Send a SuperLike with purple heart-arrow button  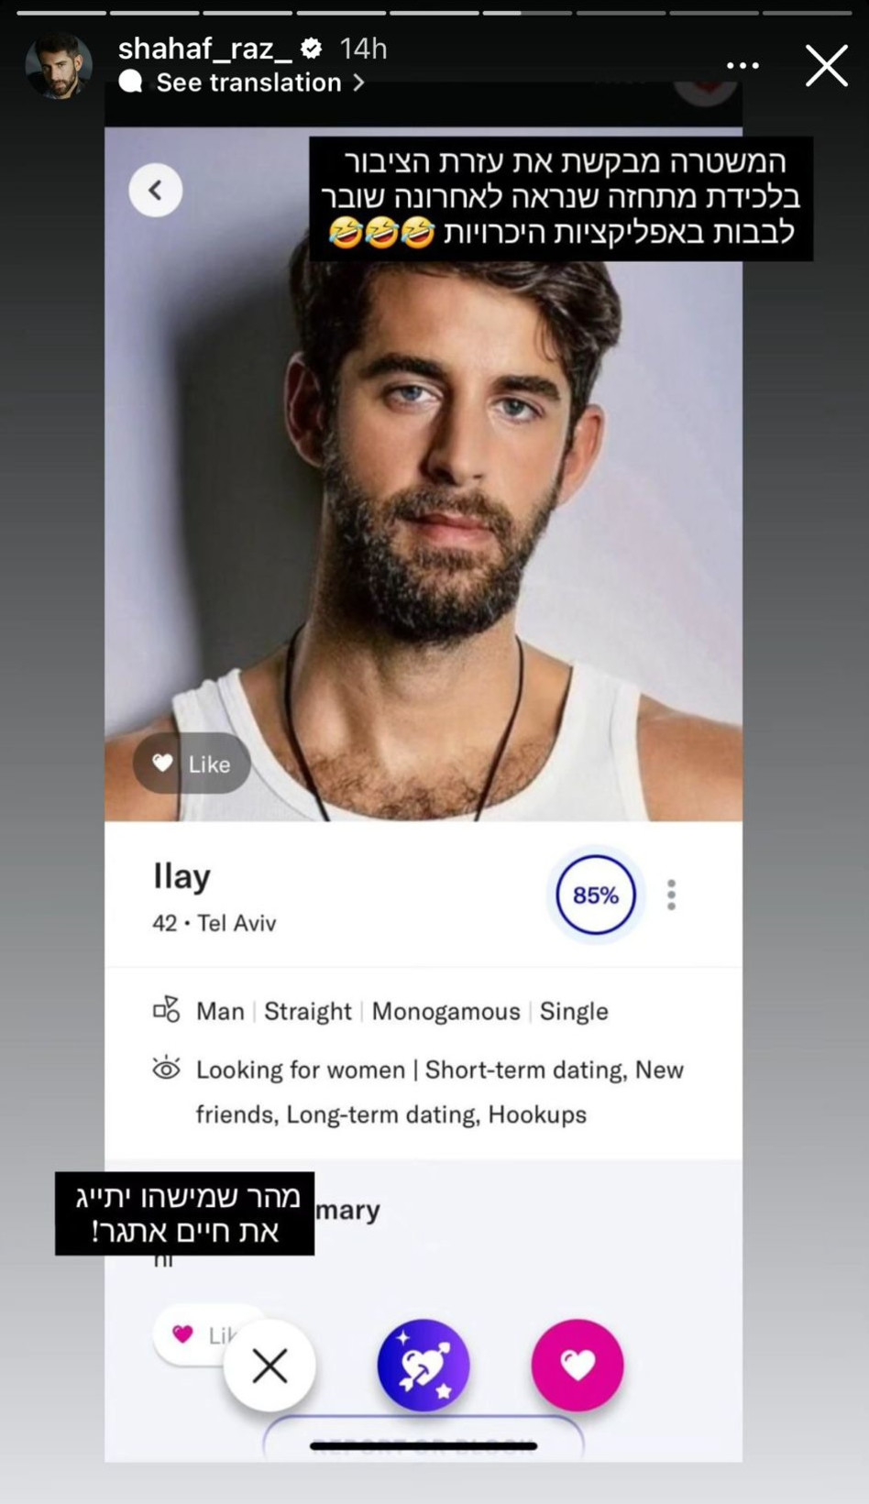423,1366
